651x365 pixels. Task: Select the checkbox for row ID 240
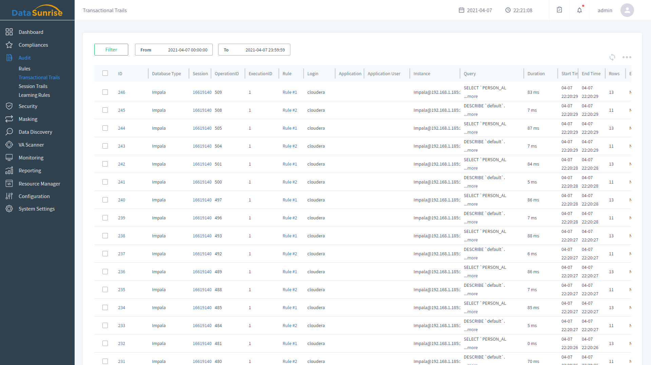[x=105, y=200]
